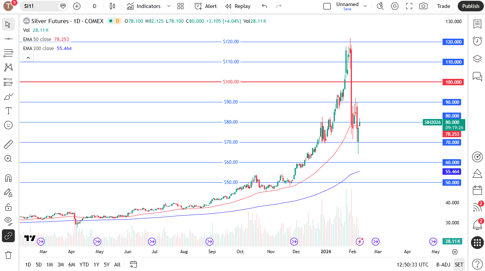Open the chats panel icon
Screen dimensions: 485x271
(477, 76)
